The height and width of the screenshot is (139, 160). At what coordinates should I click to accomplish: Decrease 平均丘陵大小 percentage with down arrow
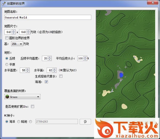pos(85,60)
